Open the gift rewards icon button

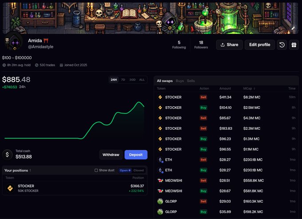click(x=294, y=45)
